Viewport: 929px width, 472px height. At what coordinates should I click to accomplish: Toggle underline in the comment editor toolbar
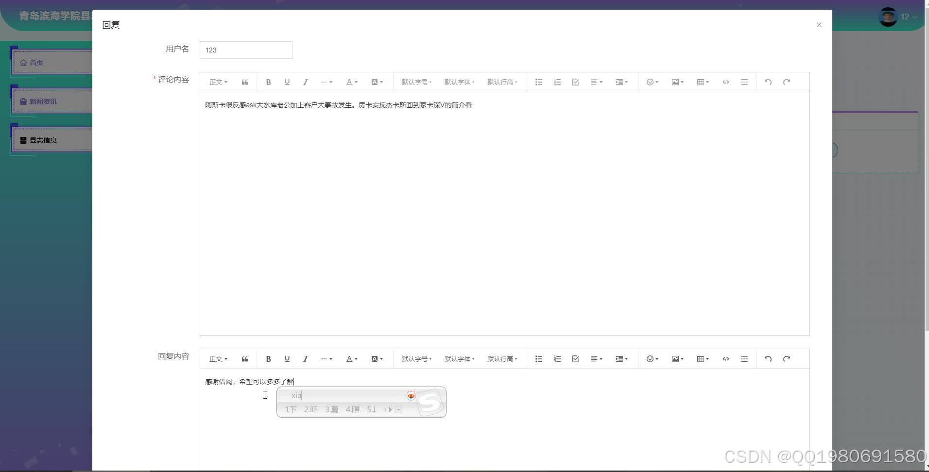coord(287,82)
